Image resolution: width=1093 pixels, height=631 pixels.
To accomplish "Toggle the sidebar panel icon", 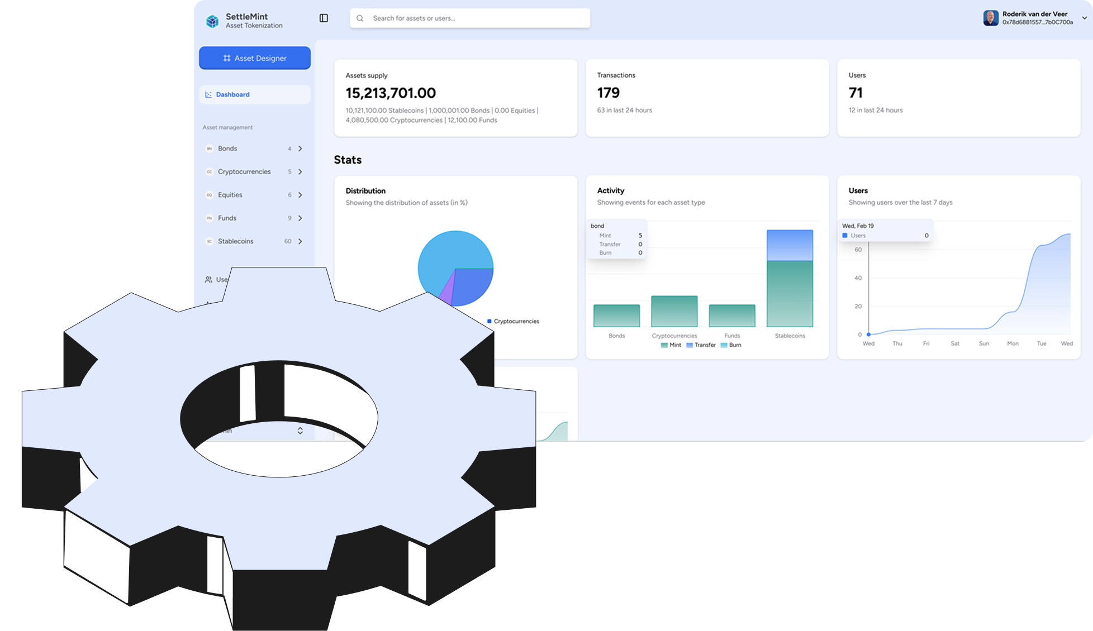I will 324,18.
